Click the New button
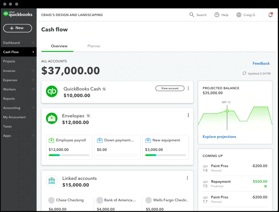Screen dimensions: 279x212 (18, 28)
